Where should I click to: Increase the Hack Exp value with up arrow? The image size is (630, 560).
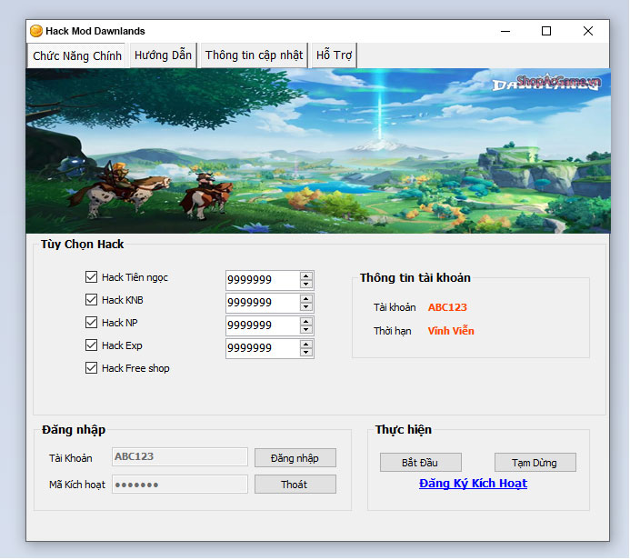coord(306,345)
